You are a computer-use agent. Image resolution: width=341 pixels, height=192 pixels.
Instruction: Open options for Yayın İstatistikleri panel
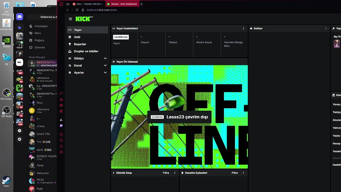(243, 29)
